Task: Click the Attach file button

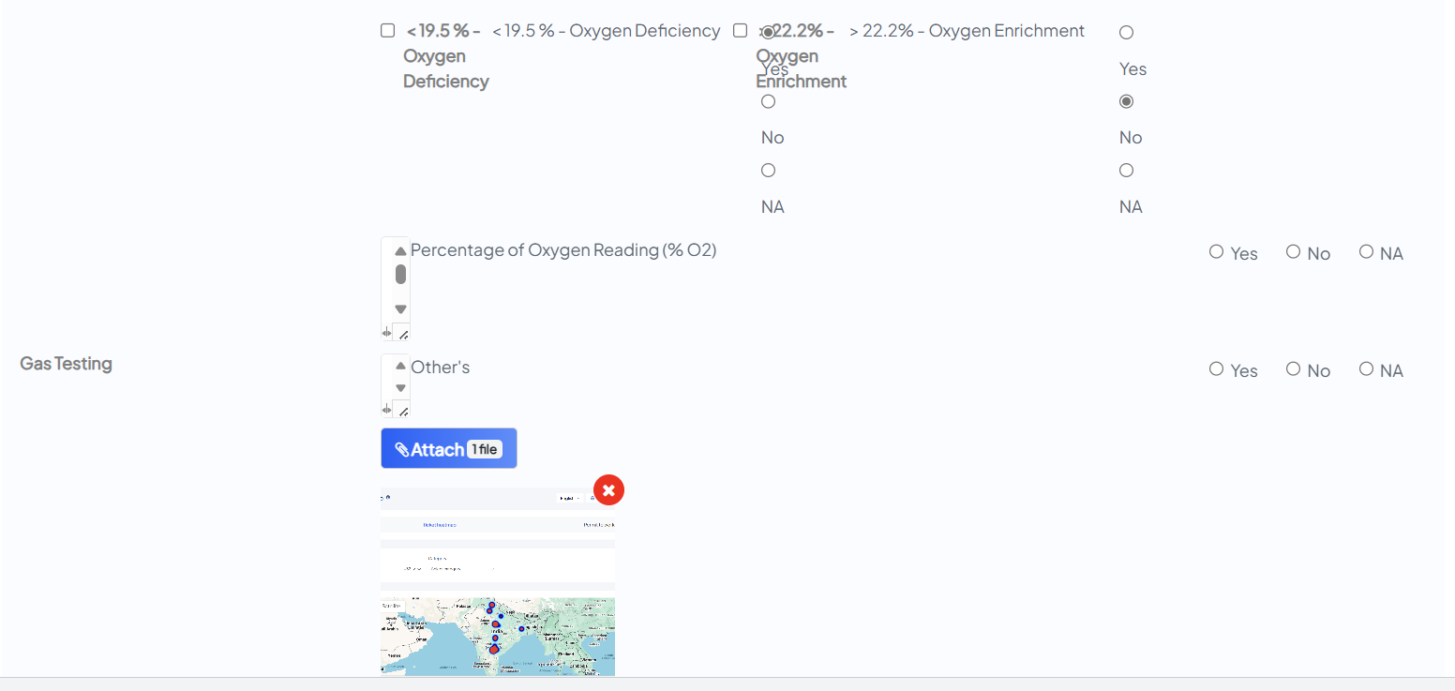Action: (x=448, y=448)
